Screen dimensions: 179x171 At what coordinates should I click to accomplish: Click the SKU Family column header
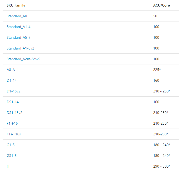16,5
